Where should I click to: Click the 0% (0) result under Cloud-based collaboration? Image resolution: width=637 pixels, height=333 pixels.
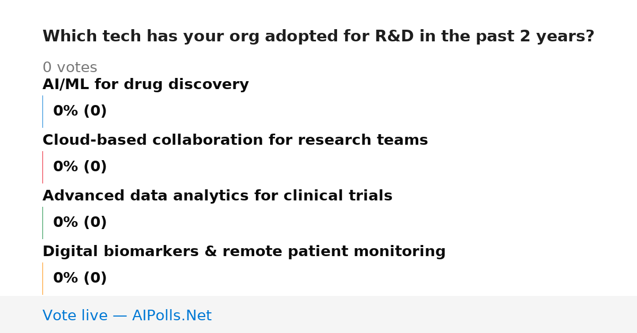pos(80,167)
